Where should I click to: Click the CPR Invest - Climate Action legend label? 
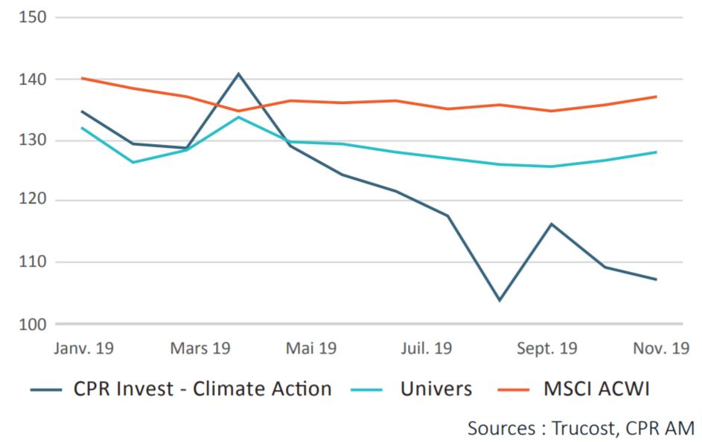(202, 389)
